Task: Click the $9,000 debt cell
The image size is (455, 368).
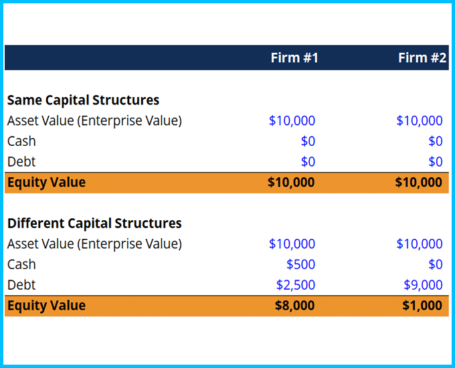Action: (x=423, y=285)
